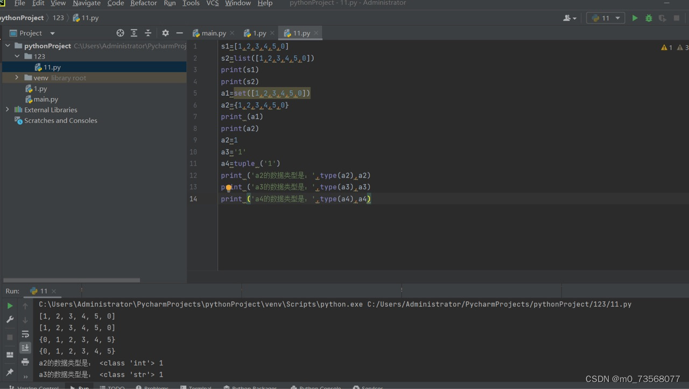
Task: Click stop square in Run panel sidebar
Action: pos(10,337)
